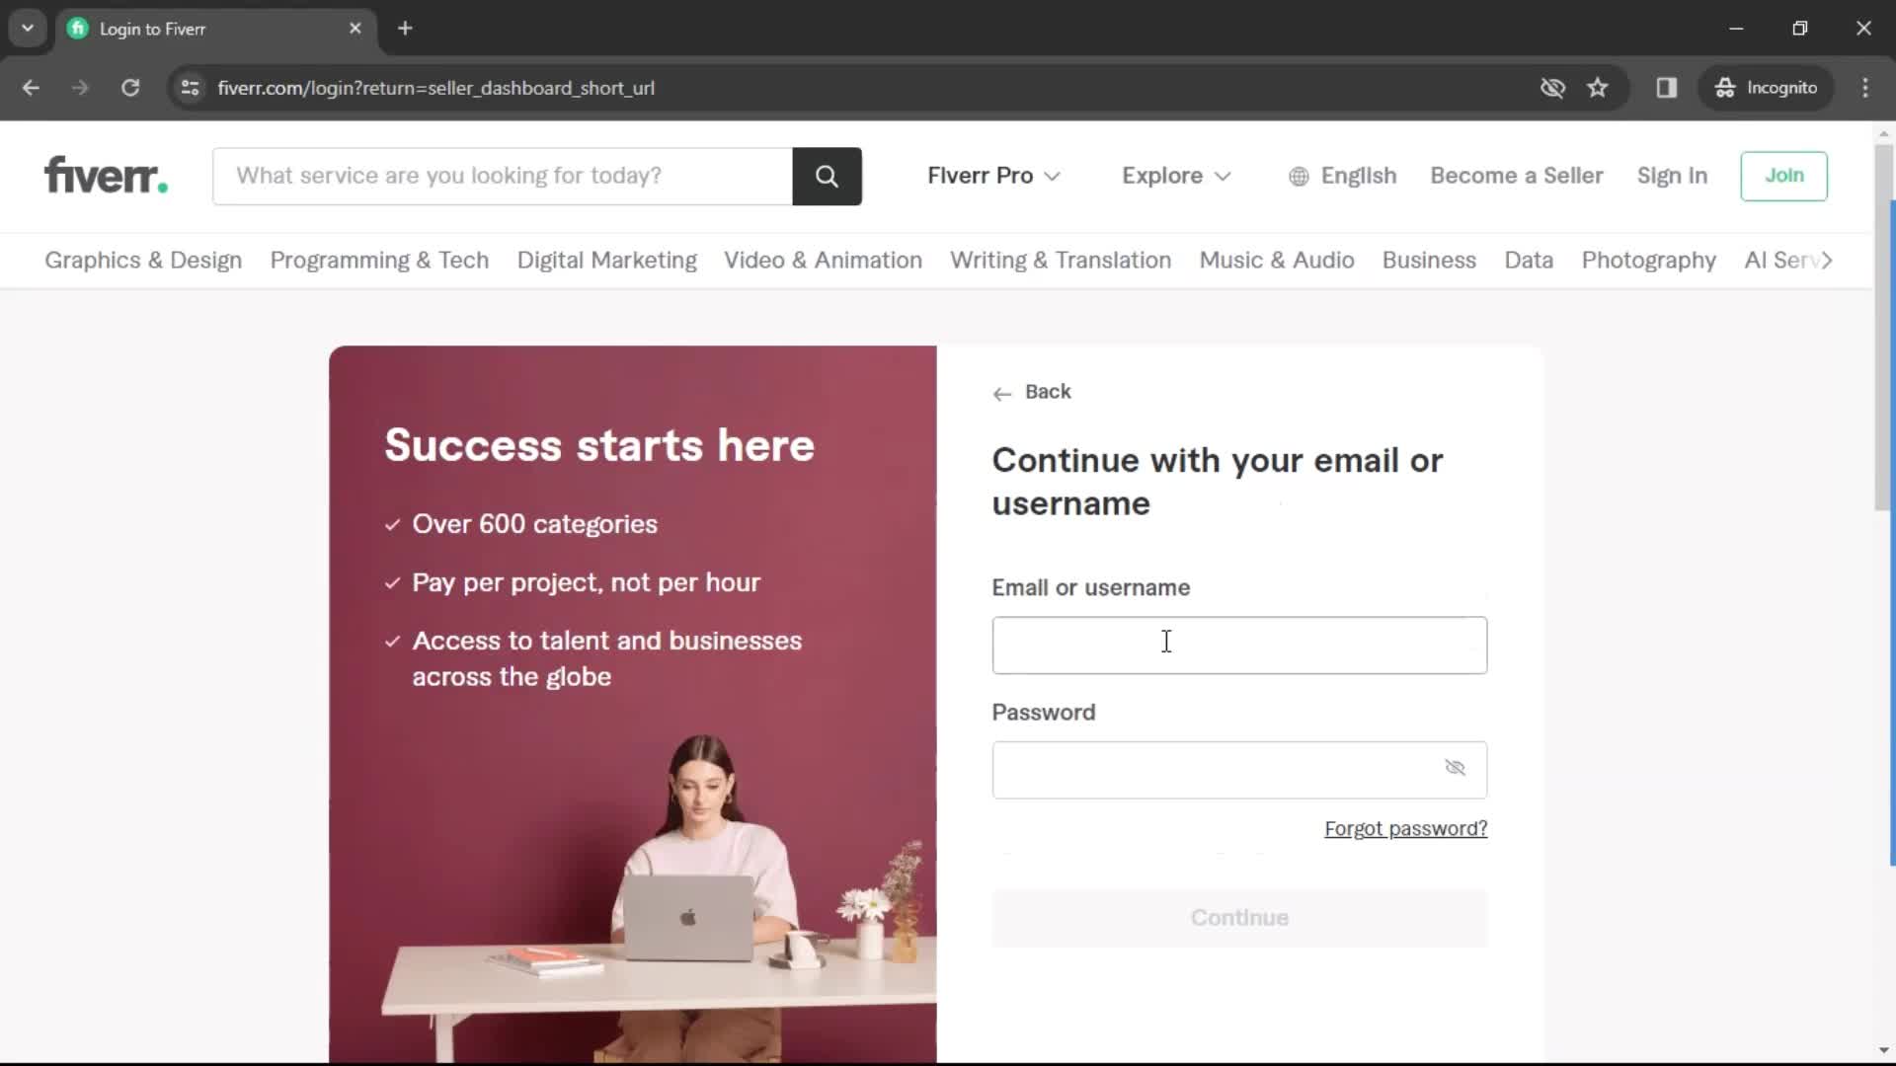Expand the Explore dropdown menu
1896x1066 pixels.
pyautogui.click(x=1174, y=175)
